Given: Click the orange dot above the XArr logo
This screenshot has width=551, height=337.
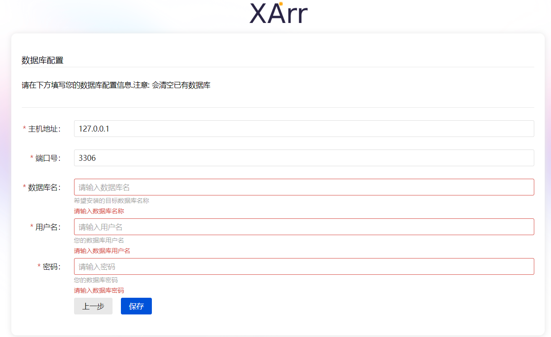Looking at the screenshot, I should (281, 4).
